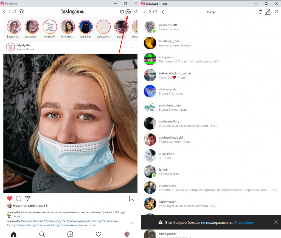
Task: Expand the hashtags comment via ещё
Action: tap(93, 225)
